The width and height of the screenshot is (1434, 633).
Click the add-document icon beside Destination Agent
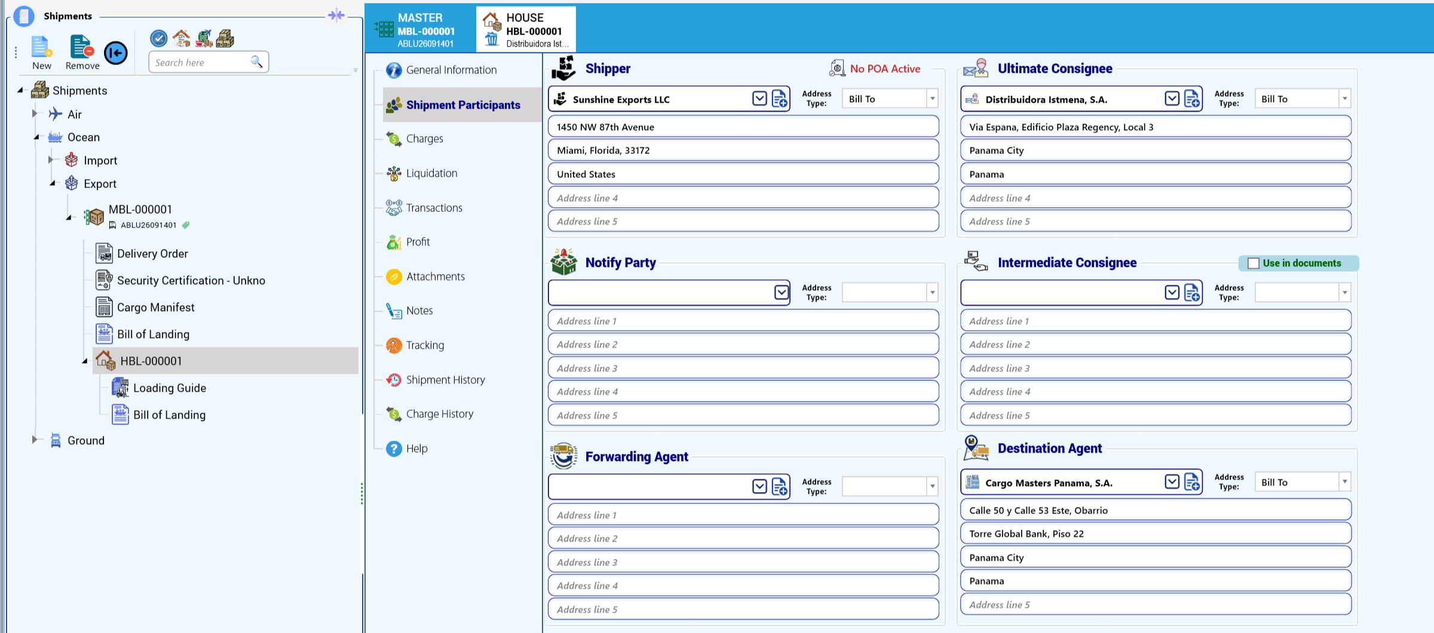(1191, 483)
